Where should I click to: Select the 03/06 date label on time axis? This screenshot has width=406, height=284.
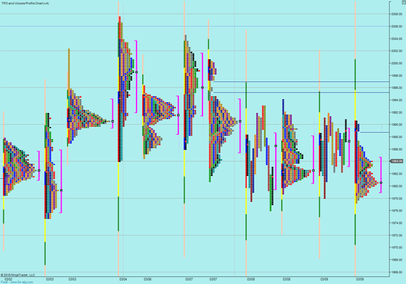point(147,278)
